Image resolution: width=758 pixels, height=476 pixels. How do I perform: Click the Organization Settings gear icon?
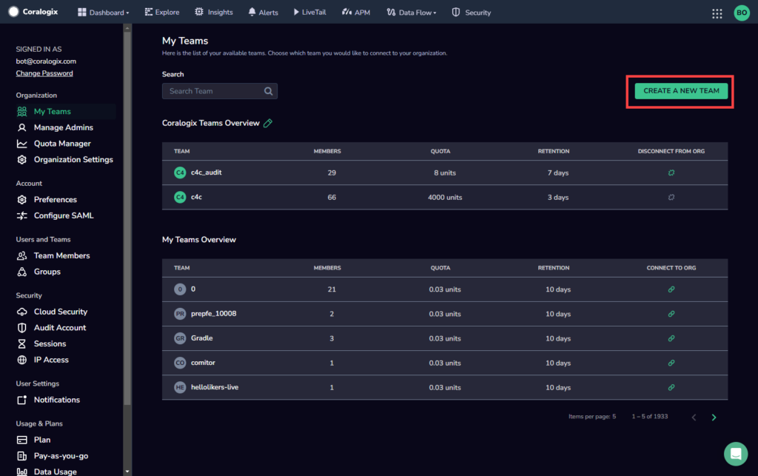point(21,159)
